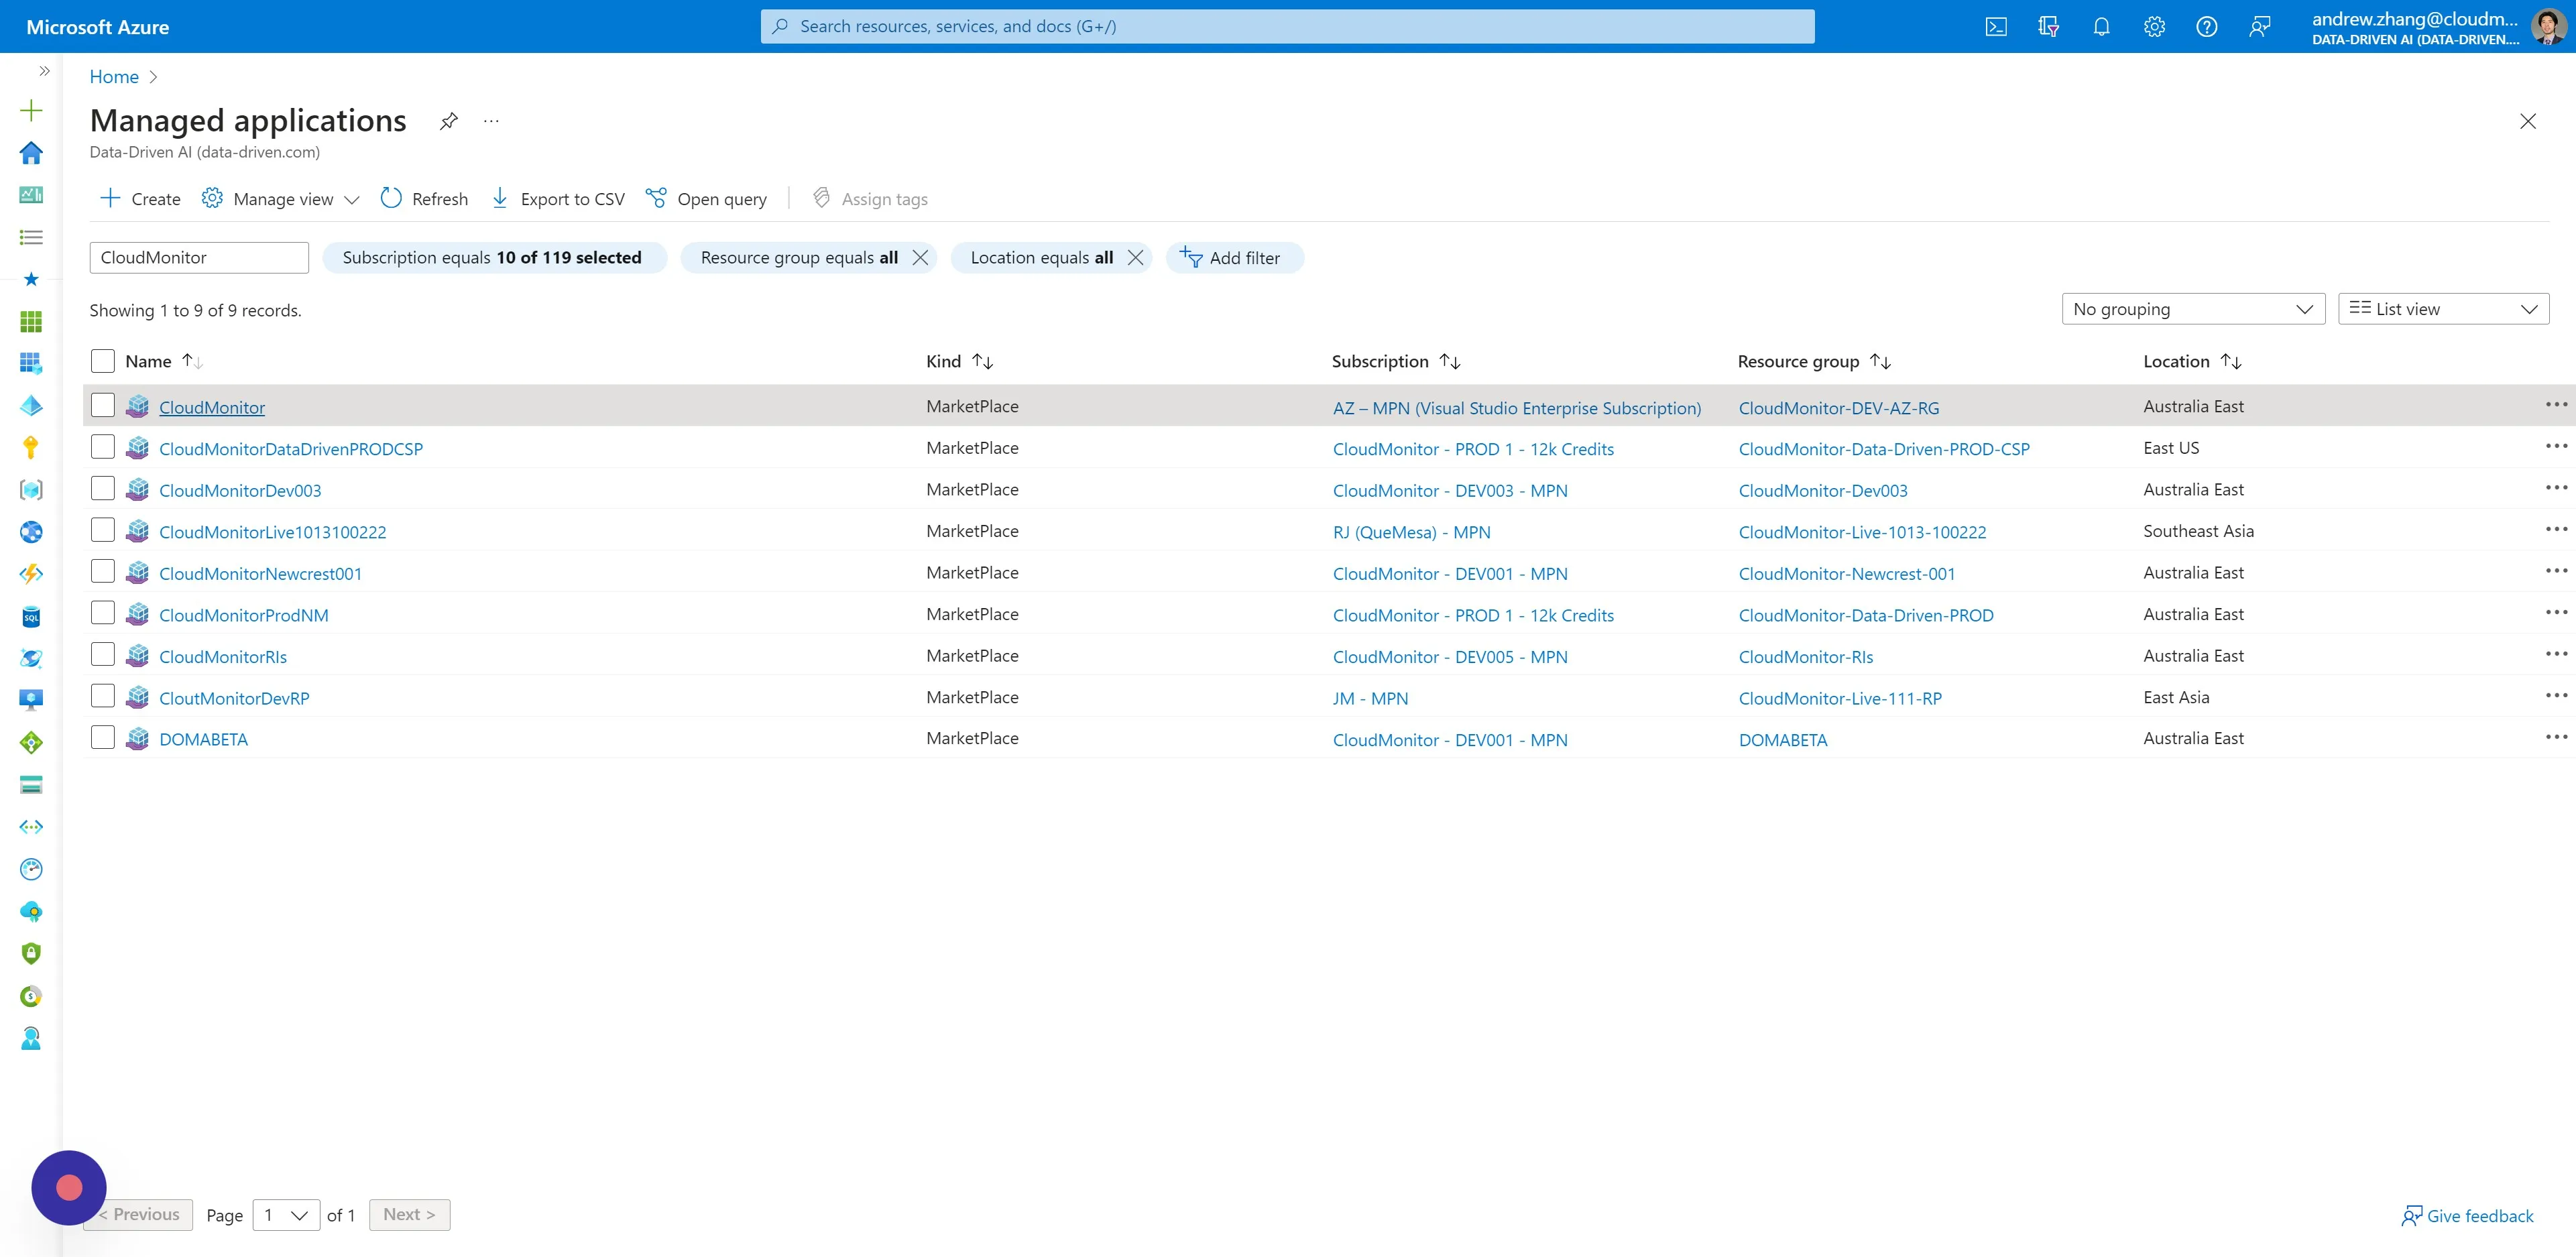
Task: Check the DOMABETA row checkbox
Action: click(x=103, y=737)
